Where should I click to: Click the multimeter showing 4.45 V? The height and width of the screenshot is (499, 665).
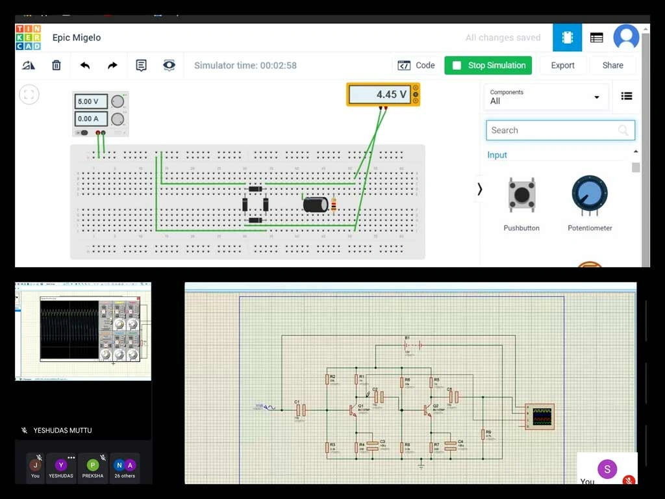383,94
